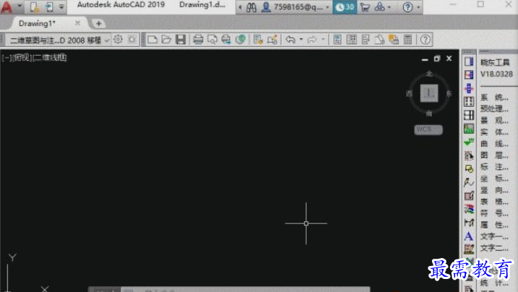Image resolution: width=518 pixels, height=292 pixels.
Task: Open the 预处理... menu
Action: pos(494,108)
